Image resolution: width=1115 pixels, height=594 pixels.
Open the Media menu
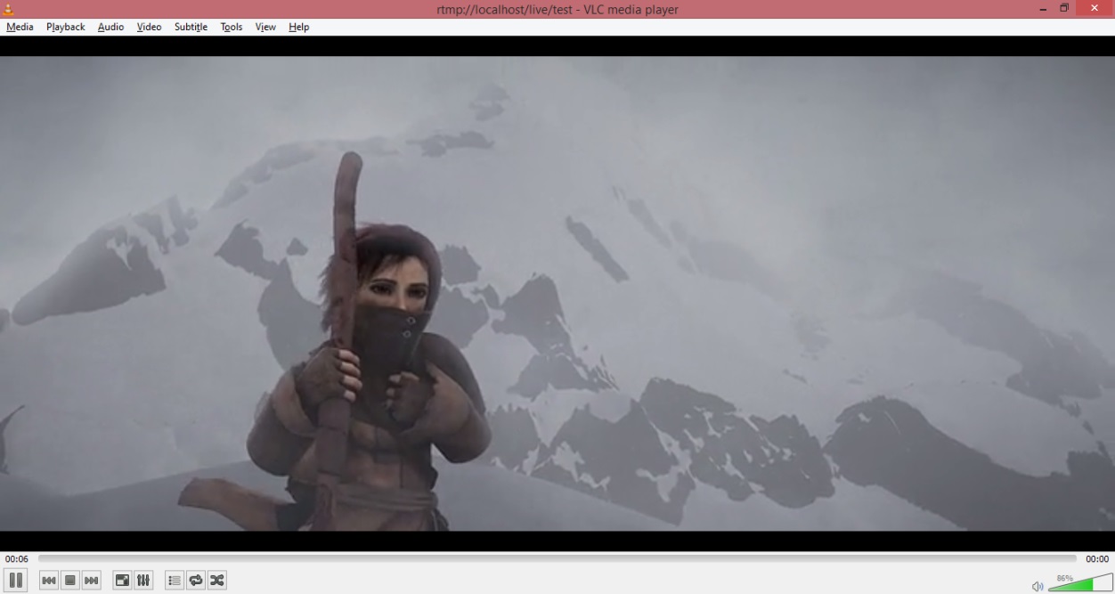coord(20,27)
